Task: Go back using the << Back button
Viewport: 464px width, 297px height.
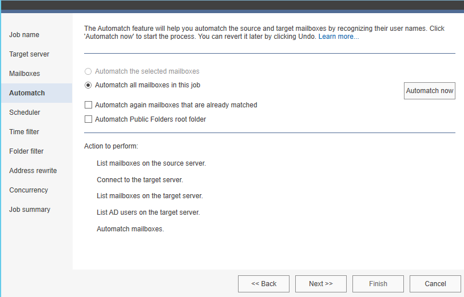Action: tap(264, 284)
